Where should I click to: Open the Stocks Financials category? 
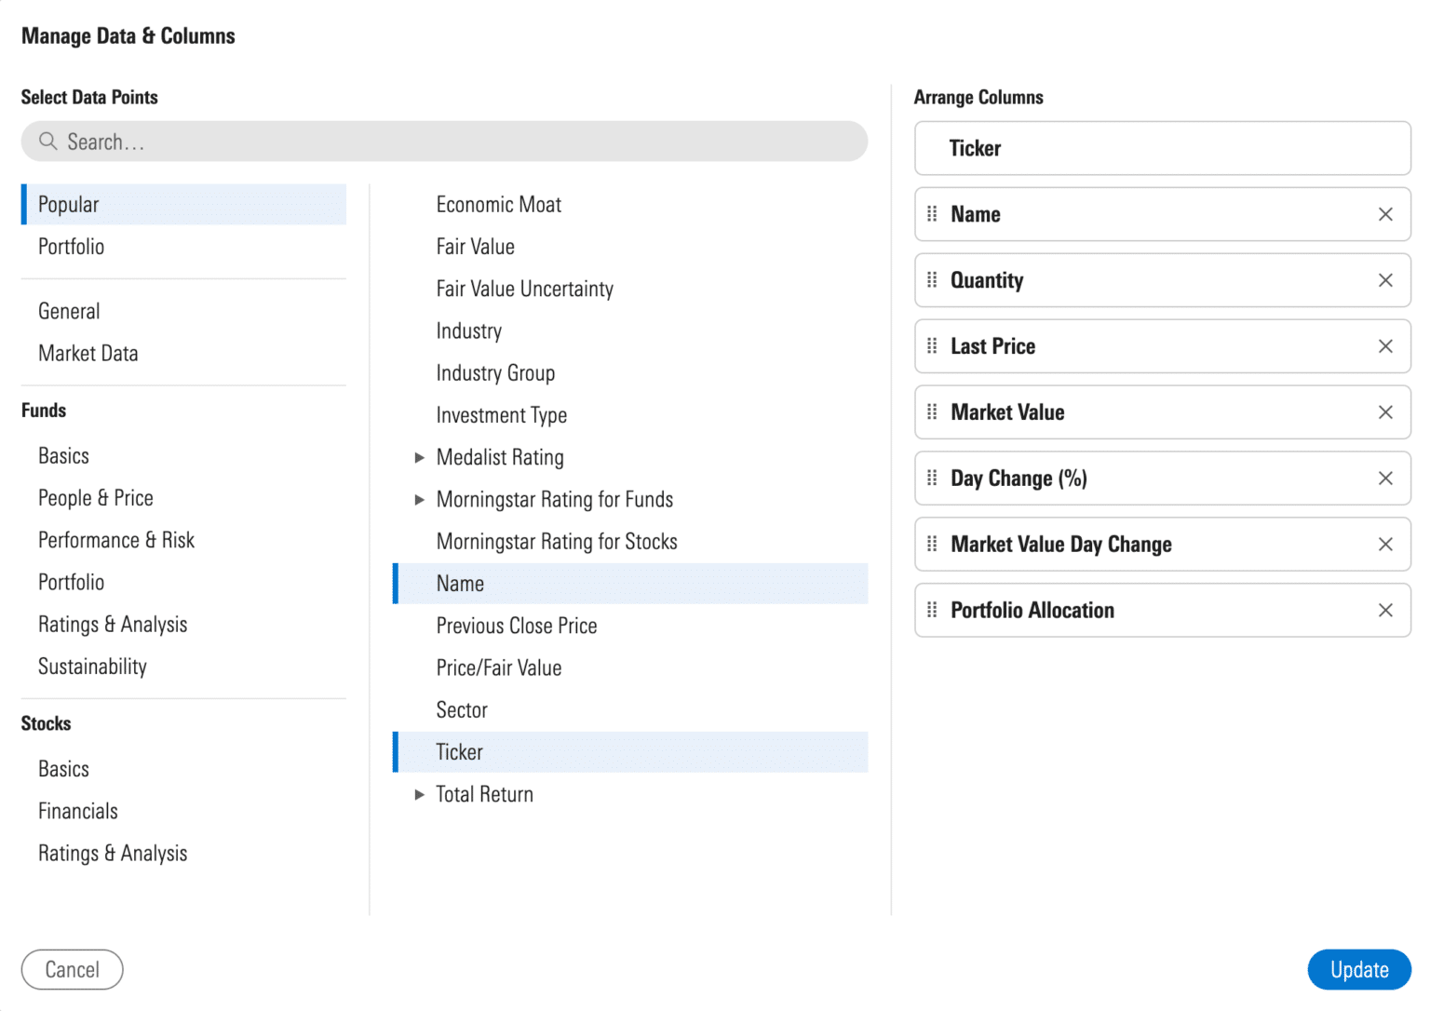78,811
